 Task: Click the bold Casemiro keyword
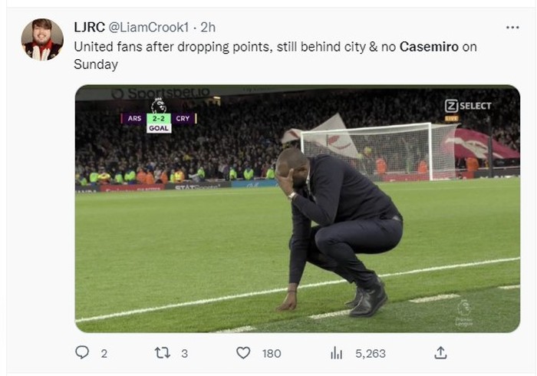[x=430, y=47]
